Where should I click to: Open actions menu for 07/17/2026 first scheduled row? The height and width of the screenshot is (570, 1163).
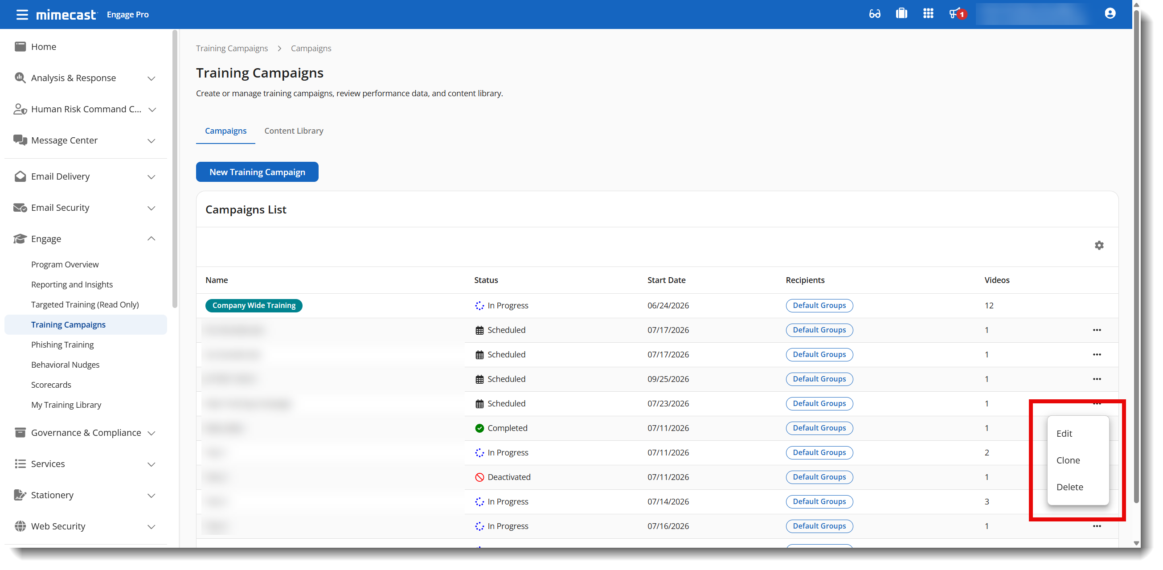[1097, 330]
